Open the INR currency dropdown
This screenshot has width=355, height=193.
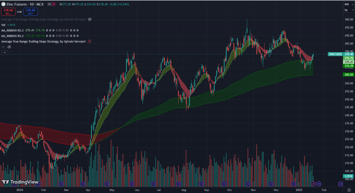(x=349, y=4)
